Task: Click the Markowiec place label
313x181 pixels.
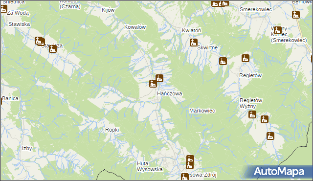Action: 202,111
